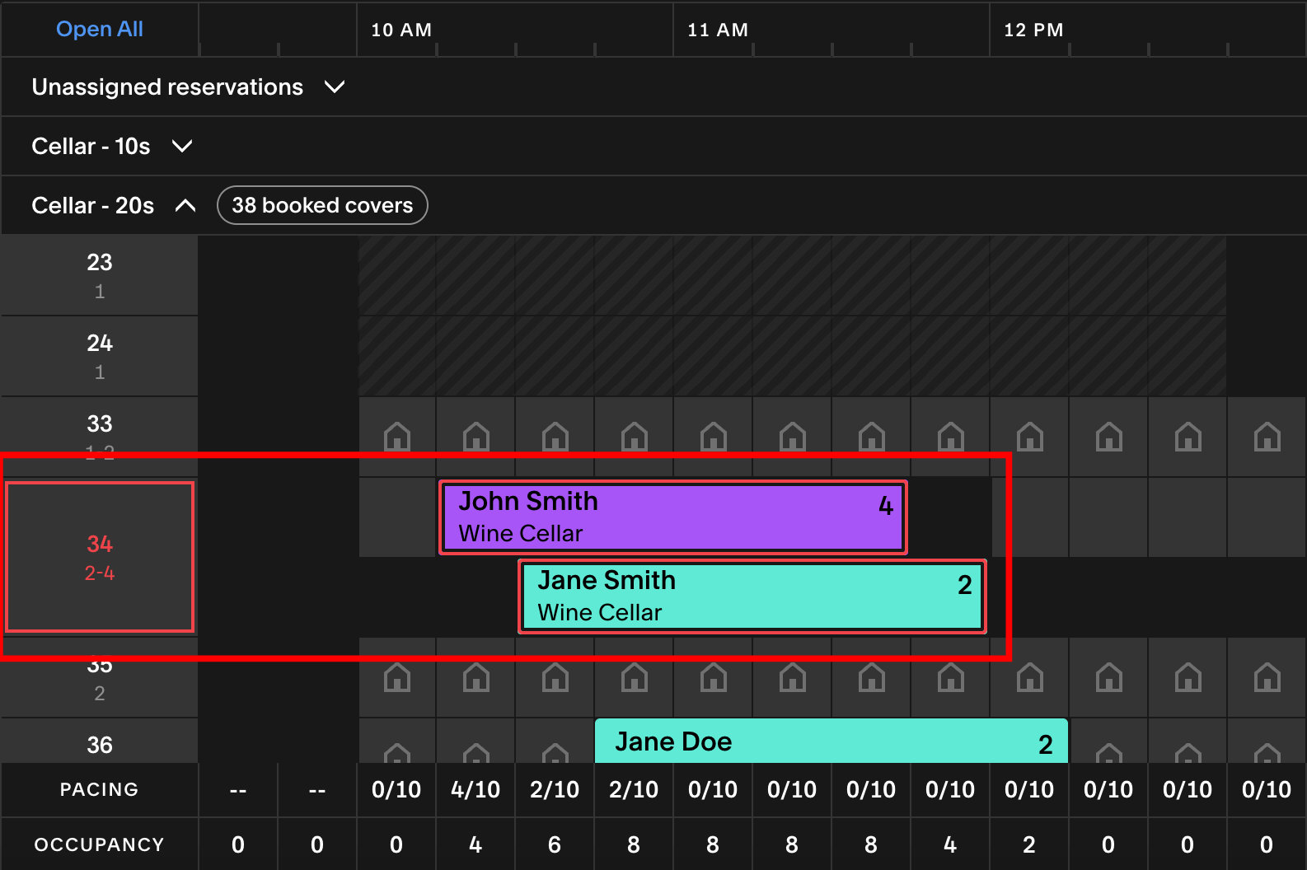Image resolution: width=1307 pixels, height=870 pixels.
Task: Click house icon for table 33 at 10:45 AM
Action: [635, 437]
